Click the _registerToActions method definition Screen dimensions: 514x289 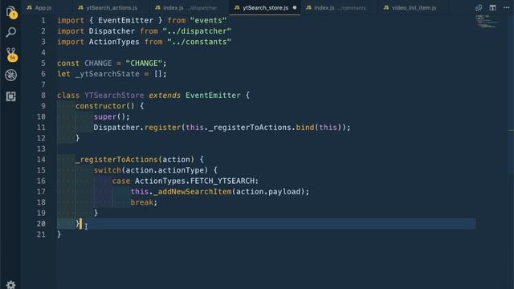click(x=116, y=160)
